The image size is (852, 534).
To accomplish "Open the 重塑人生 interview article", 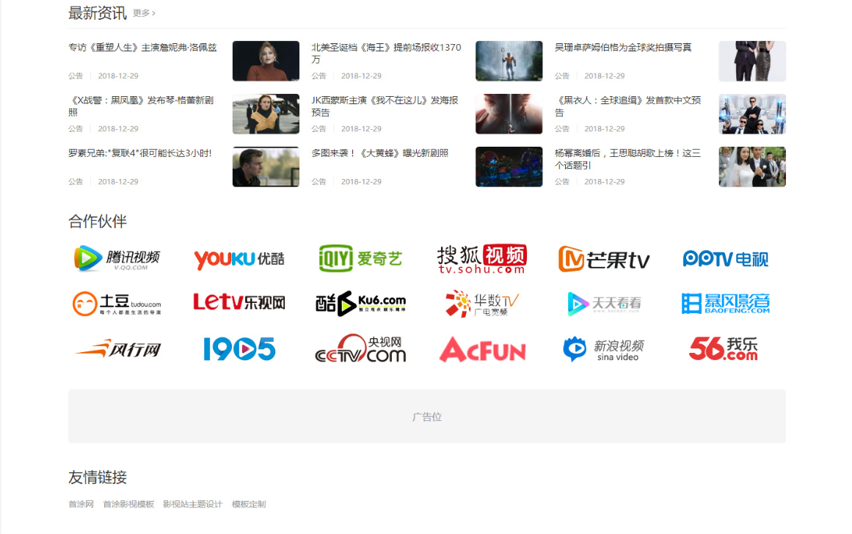I will [142, 48].
